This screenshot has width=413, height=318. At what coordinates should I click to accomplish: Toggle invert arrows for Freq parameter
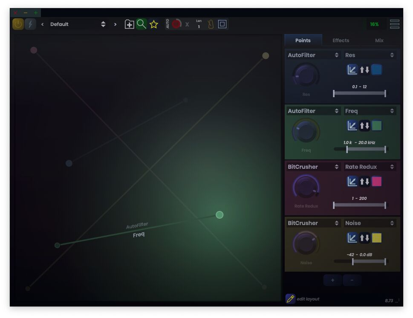coord(364,126)
